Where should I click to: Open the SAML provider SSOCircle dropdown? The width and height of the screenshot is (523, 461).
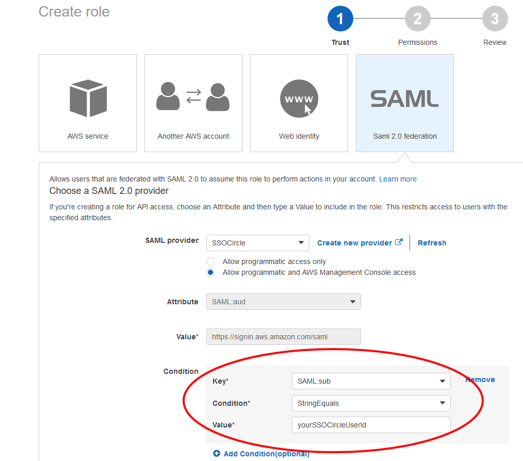[x=257, y=243]
